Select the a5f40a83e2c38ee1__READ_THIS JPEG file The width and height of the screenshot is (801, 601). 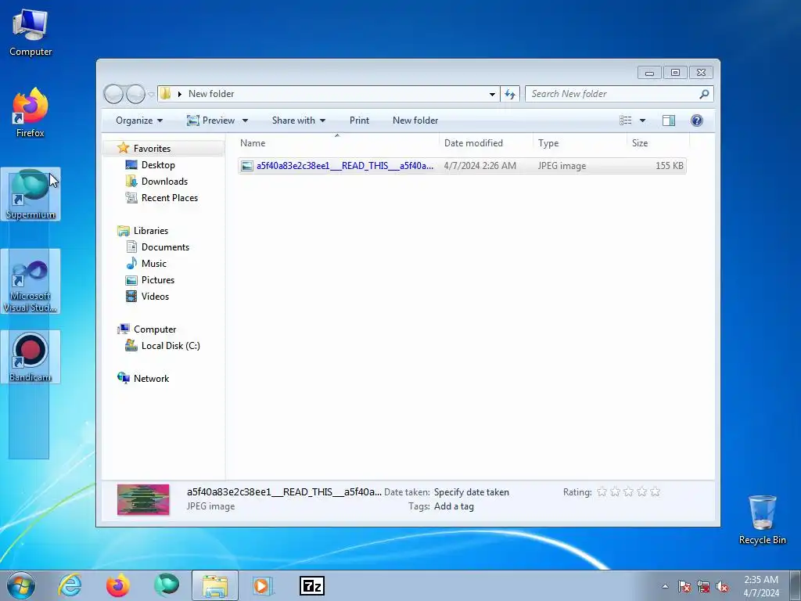tap(462, 166)
